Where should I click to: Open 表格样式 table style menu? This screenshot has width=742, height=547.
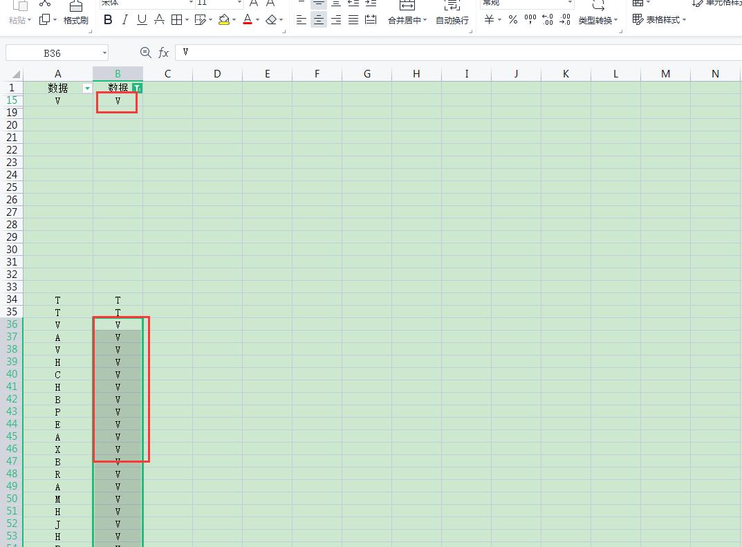(659, 20)
